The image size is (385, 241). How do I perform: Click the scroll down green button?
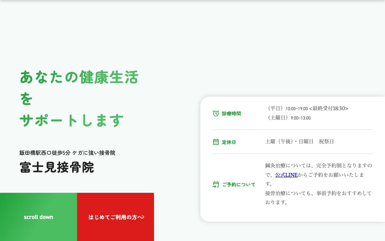coord(38,217)
